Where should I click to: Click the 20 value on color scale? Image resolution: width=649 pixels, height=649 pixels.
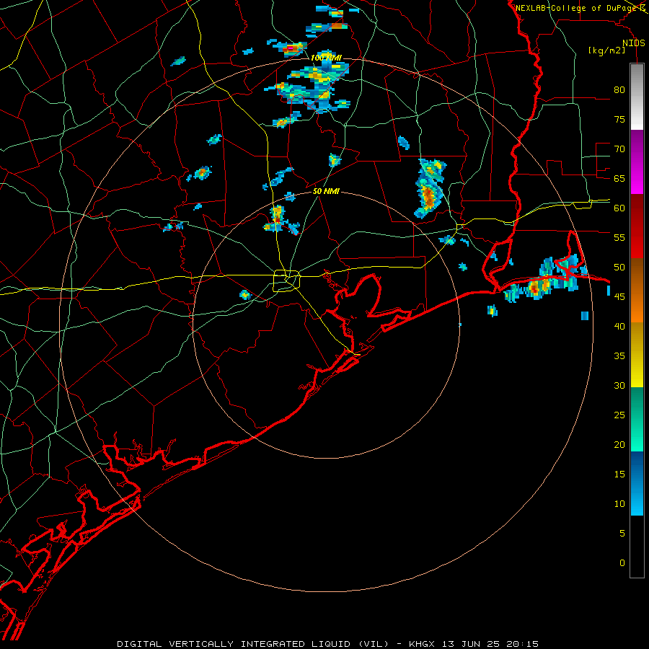pos(619,444)
